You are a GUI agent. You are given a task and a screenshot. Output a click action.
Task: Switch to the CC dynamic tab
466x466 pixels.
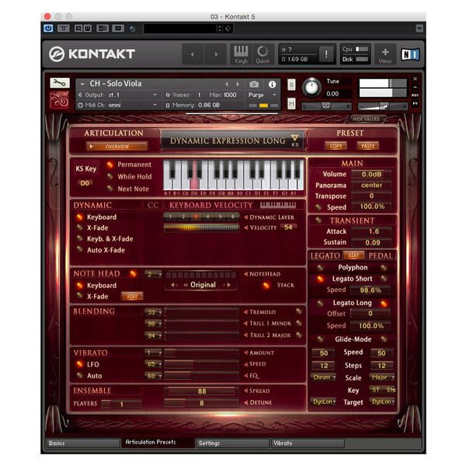[153, 205]
